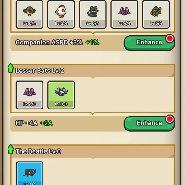Click red notification dot on ASPD Enhance
The height and width of the screenshot is (185, 185).
pyautogui.click(x=170, y=39)
